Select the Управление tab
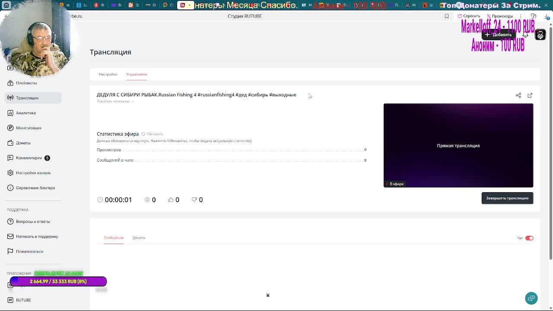Screen dimensions: 553x311 pos(137,74)
